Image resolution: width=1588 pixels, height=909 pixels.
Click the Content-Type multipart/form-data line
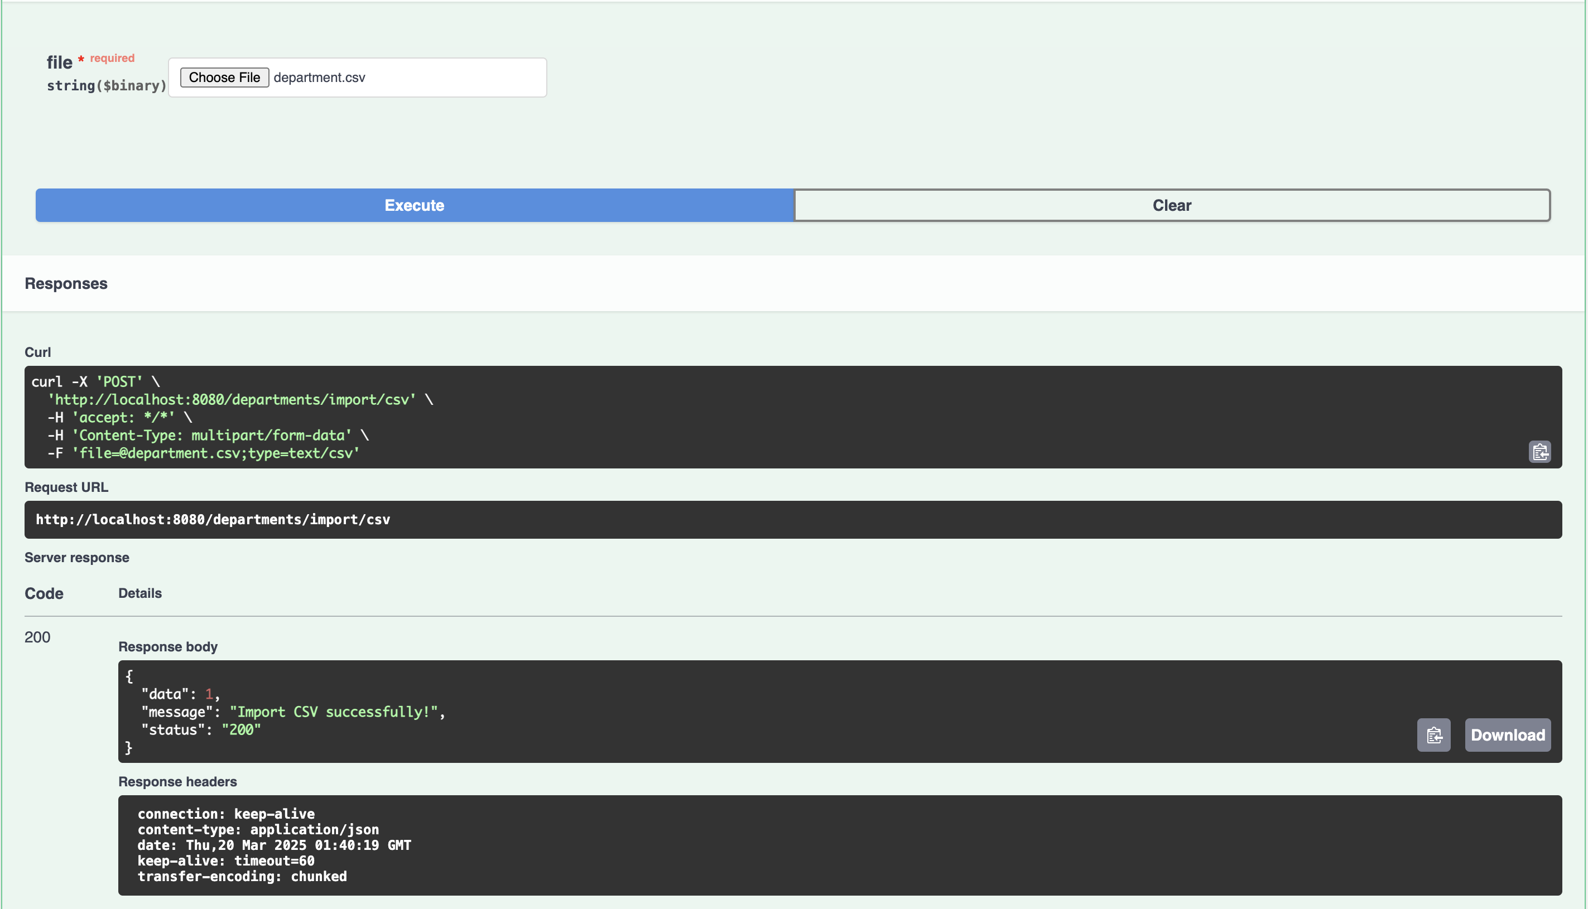208,435
